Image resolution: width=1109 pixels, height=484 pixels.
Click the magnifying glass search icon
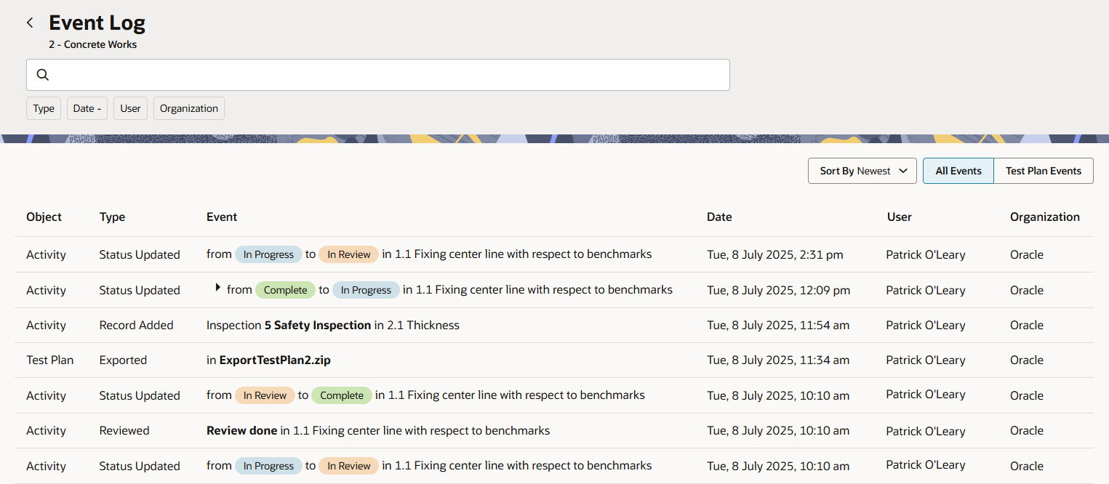pos(43,75)
